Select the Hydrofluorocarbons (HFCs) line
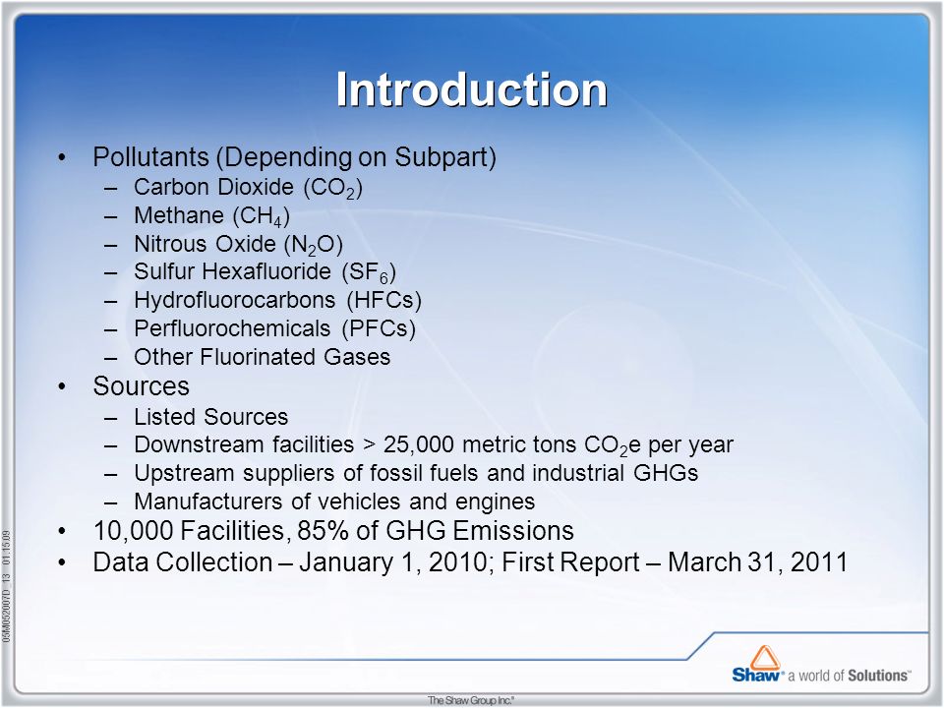Viewport: 944px width, 708px height. [x=277, y=300]
